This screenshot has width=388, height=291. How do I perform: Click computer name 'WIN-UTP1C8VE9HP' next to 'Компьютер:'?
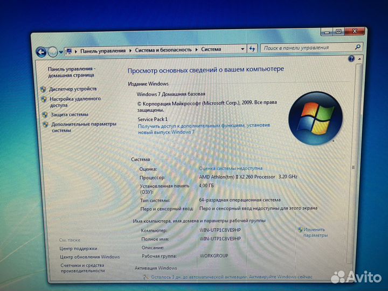220,230
